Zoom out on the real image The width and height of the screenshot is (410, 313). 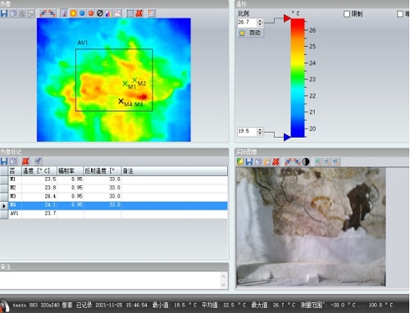tap(327, 161)
